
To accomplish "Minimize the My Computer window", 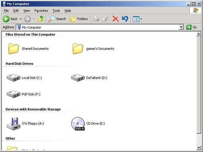I will tap(189, 4).
